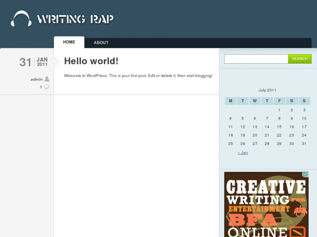Screen dimensions: 317x237
Task: Click the admin author link
Action: click(36, 79)
